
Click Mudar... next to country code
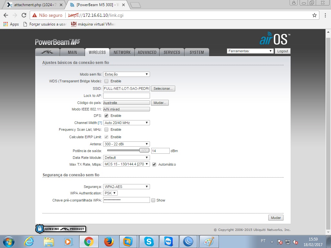pyautogui.click(x=160, y=103)
